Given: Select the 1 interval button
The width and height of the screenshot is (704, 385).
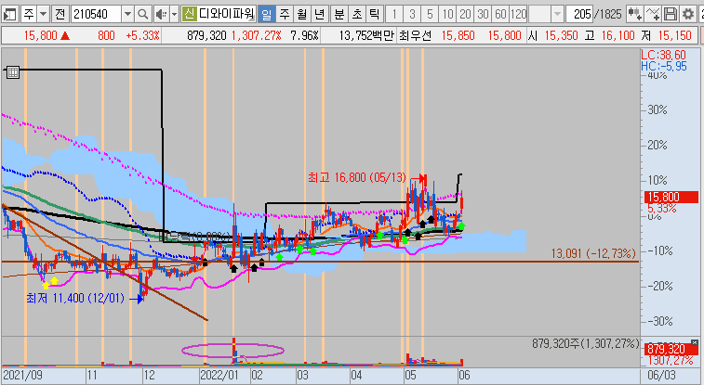Looking at the screenshot, I should pos(394,14).
